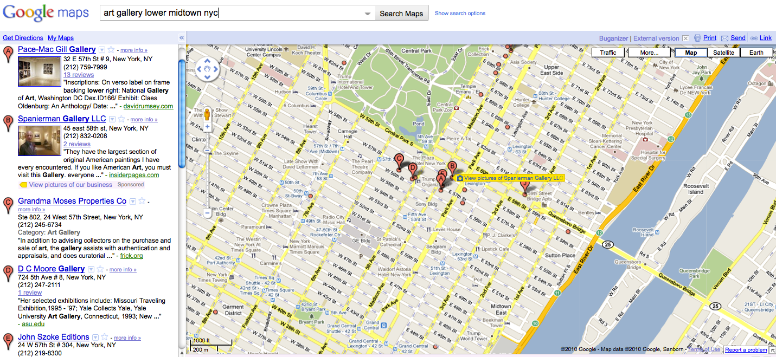Click Report a problem link
776x357 pixels.
(x=746, y=350)
